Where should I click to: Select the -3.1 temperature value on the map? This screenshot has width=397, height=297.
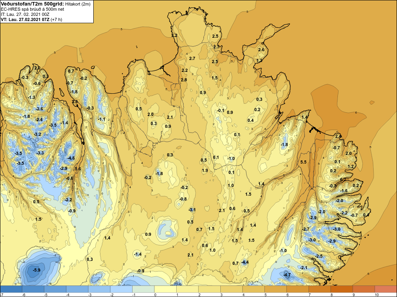tap(192, 210)
